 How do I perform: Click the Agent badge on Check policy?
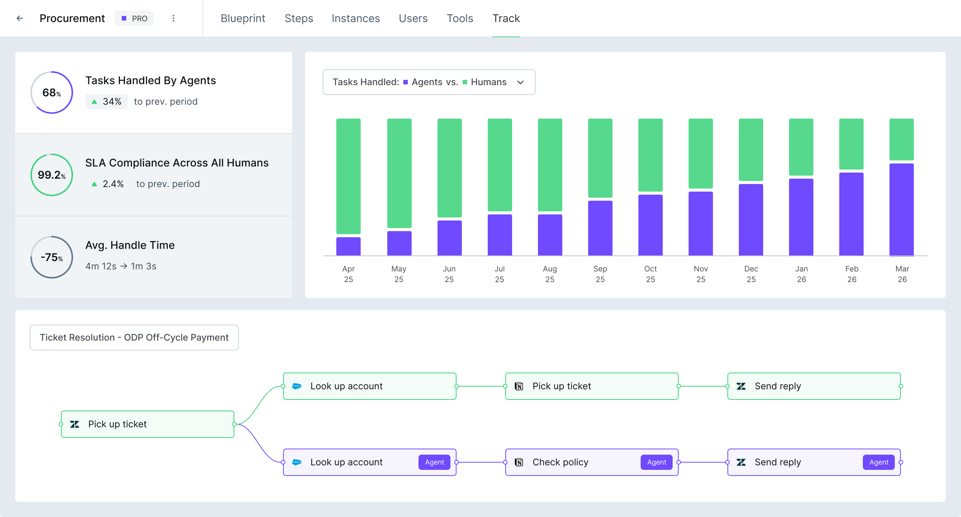click(x=656, y=462)
